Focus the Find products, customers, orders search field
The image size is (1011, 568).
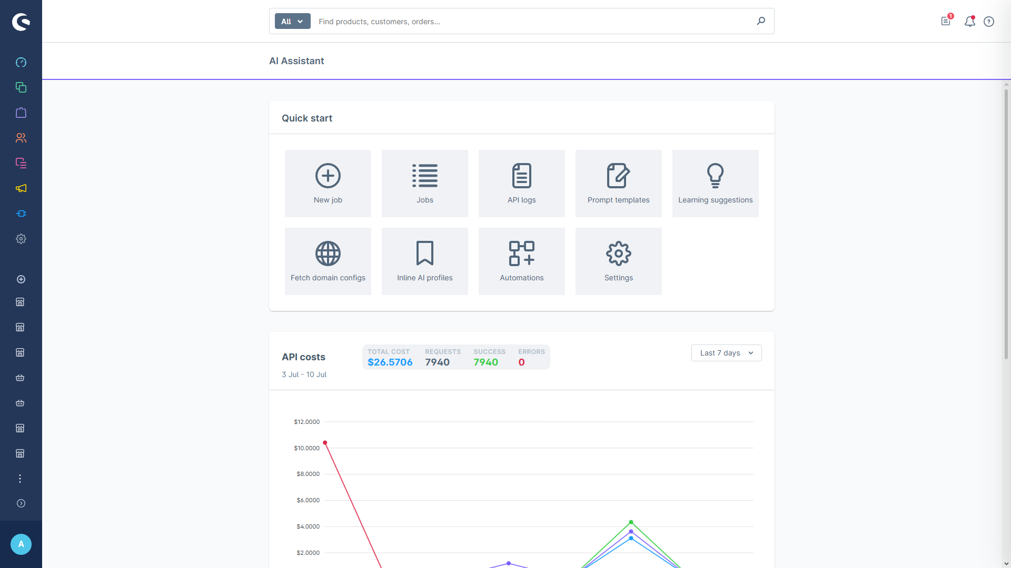tap(532, 22)
